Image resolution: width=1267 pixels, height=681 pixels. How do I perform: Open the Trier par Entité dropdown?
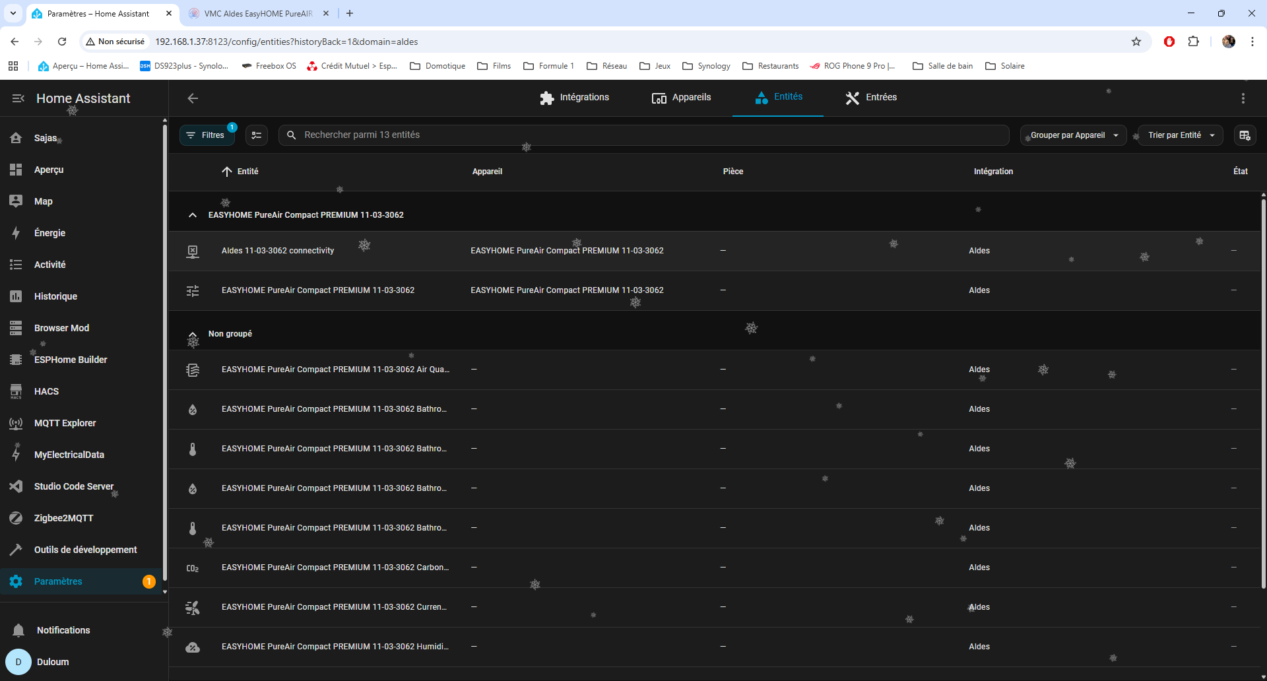click(x=1181, y=135)
